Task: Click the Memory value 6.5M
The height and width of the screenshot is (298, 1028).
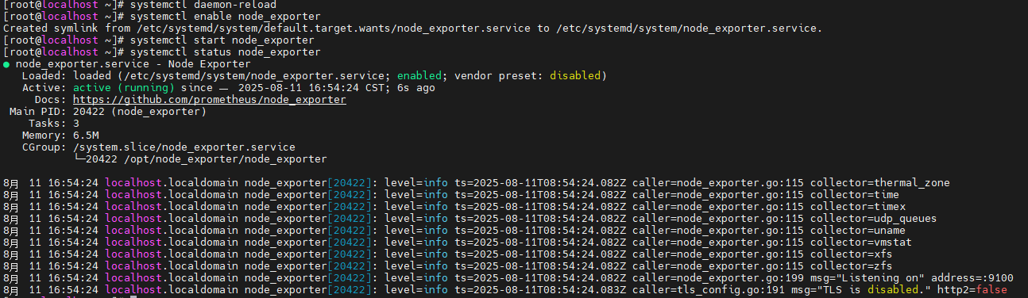Action: click(x=86, y=136)
